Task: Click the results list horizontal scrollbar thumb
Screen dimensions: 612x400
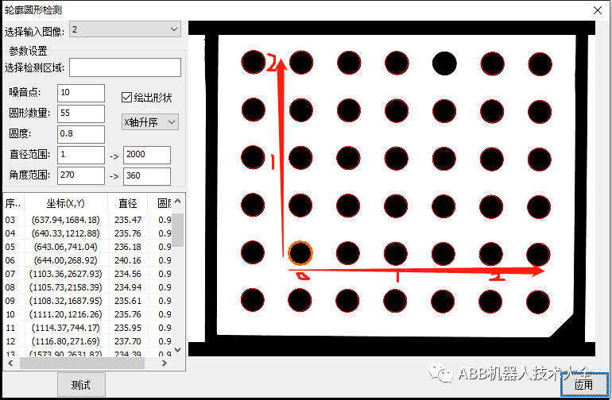Action: click(x=83, y=363)
